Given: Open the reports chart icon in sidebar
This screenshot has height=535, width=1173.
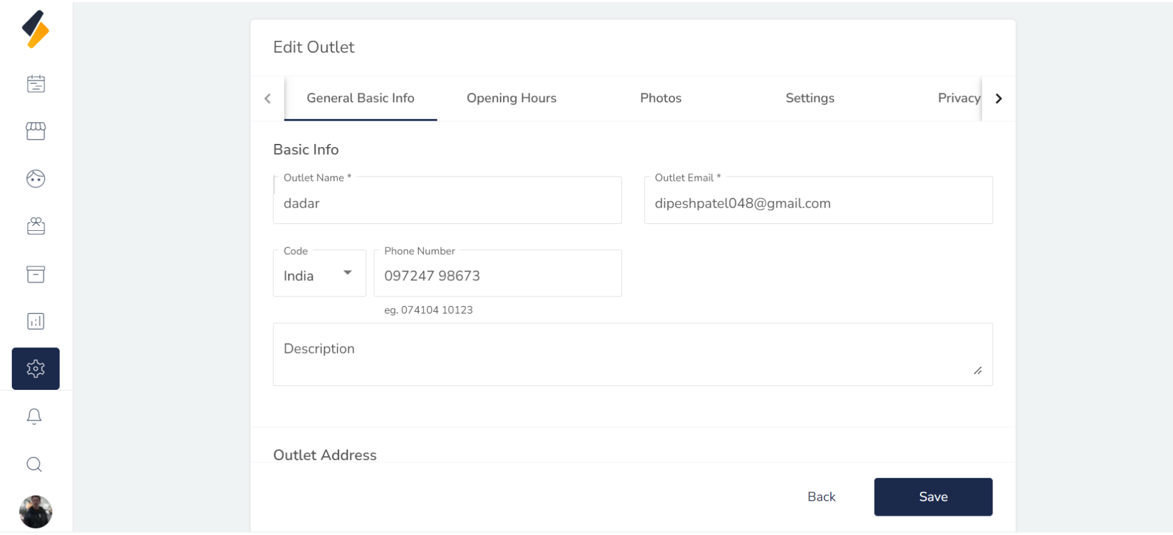Looking at the screenshot, I should click(36, 321).
